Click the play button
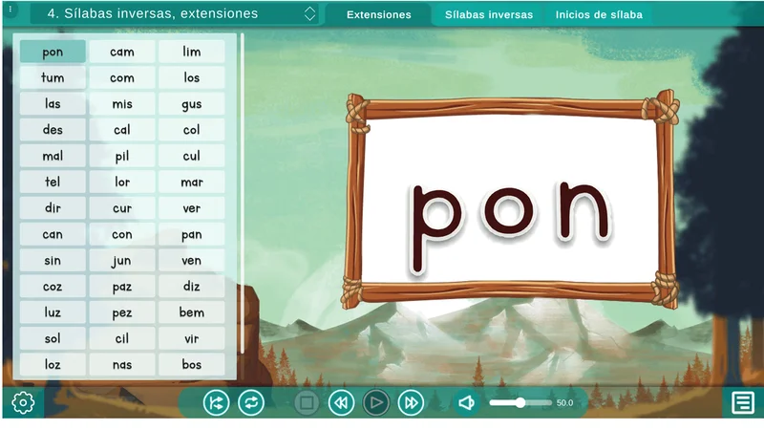764x430 pixels. point(376,402)
